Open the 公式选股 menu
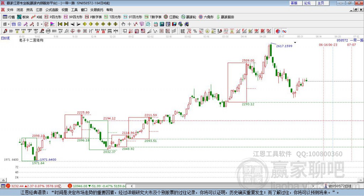Viewport: 364px width, 196px height. tap(52, 10)
